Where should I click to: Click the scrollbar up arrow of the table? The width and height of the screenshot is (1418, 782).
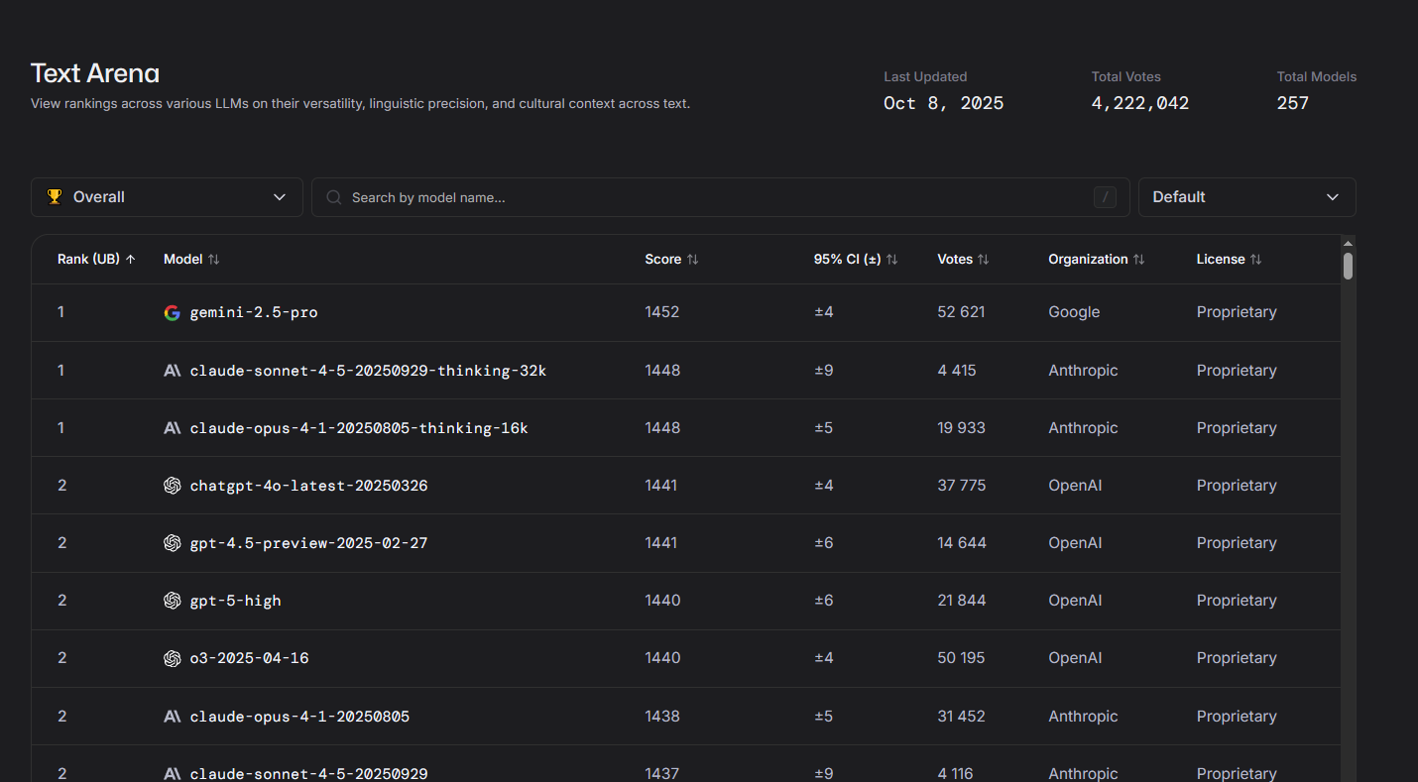coord(1348,243)
